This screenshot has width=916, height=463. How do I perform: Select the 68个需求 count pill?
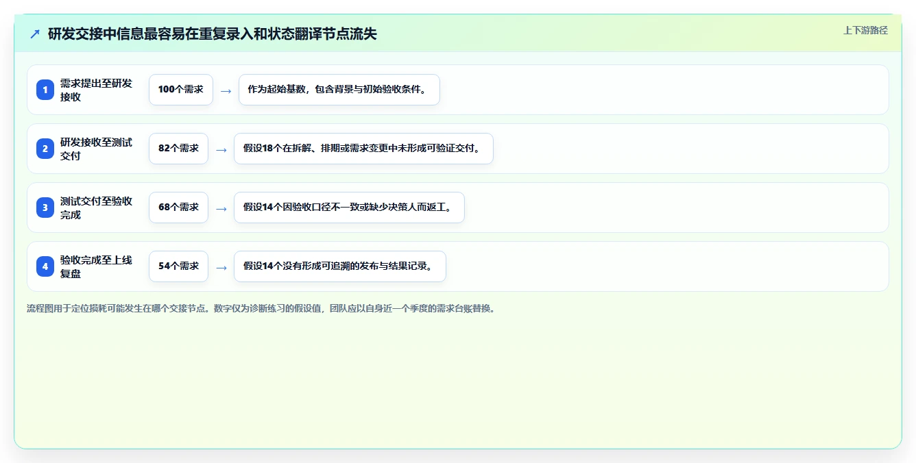pyautogui.click(x=178, y=208)
